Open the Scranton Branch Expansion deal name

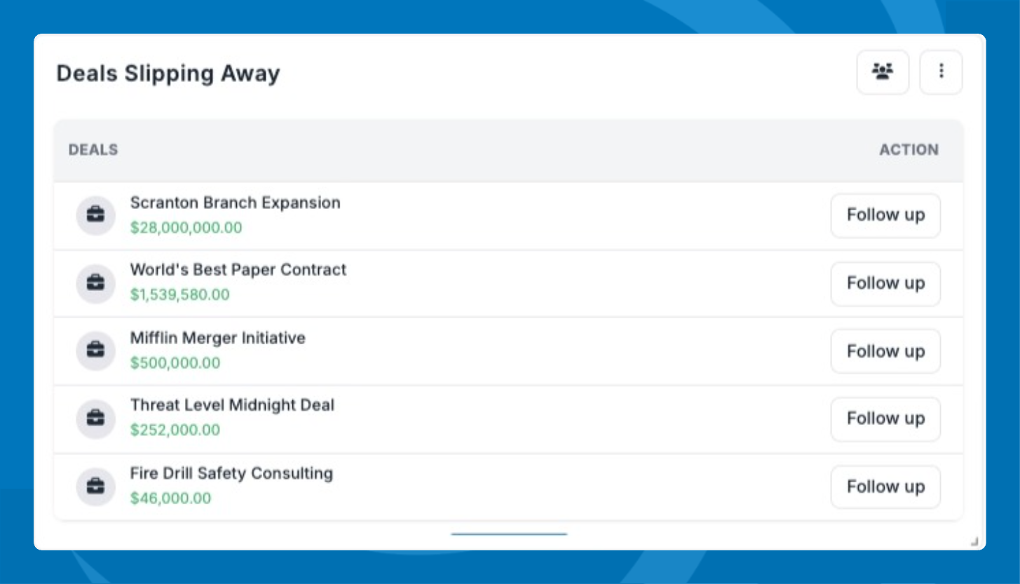[x=235, y=203]
